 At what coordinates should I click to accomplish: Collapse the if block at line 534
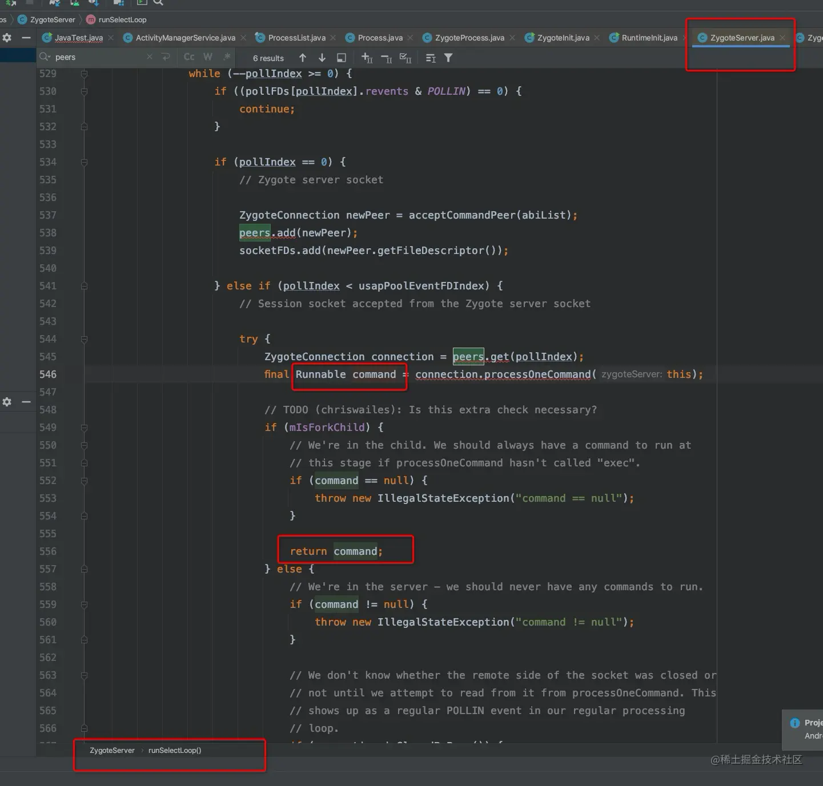pos(84,162)
